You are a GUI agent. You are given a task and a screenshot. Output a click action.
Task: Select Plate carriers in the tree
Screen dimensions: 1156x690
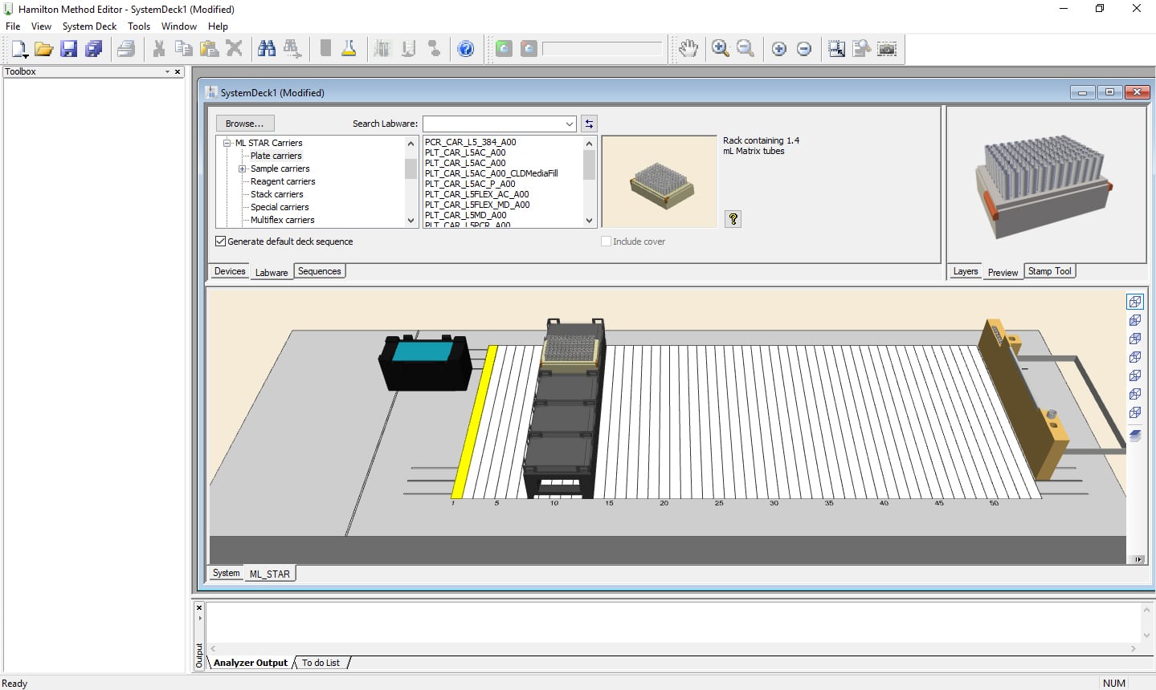276,156
